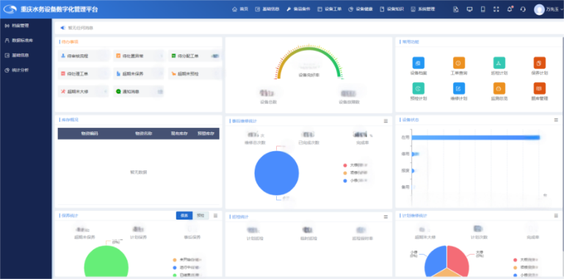Open the 待审核流程 to-do item

pyautogui.click(x=83, y=56)
